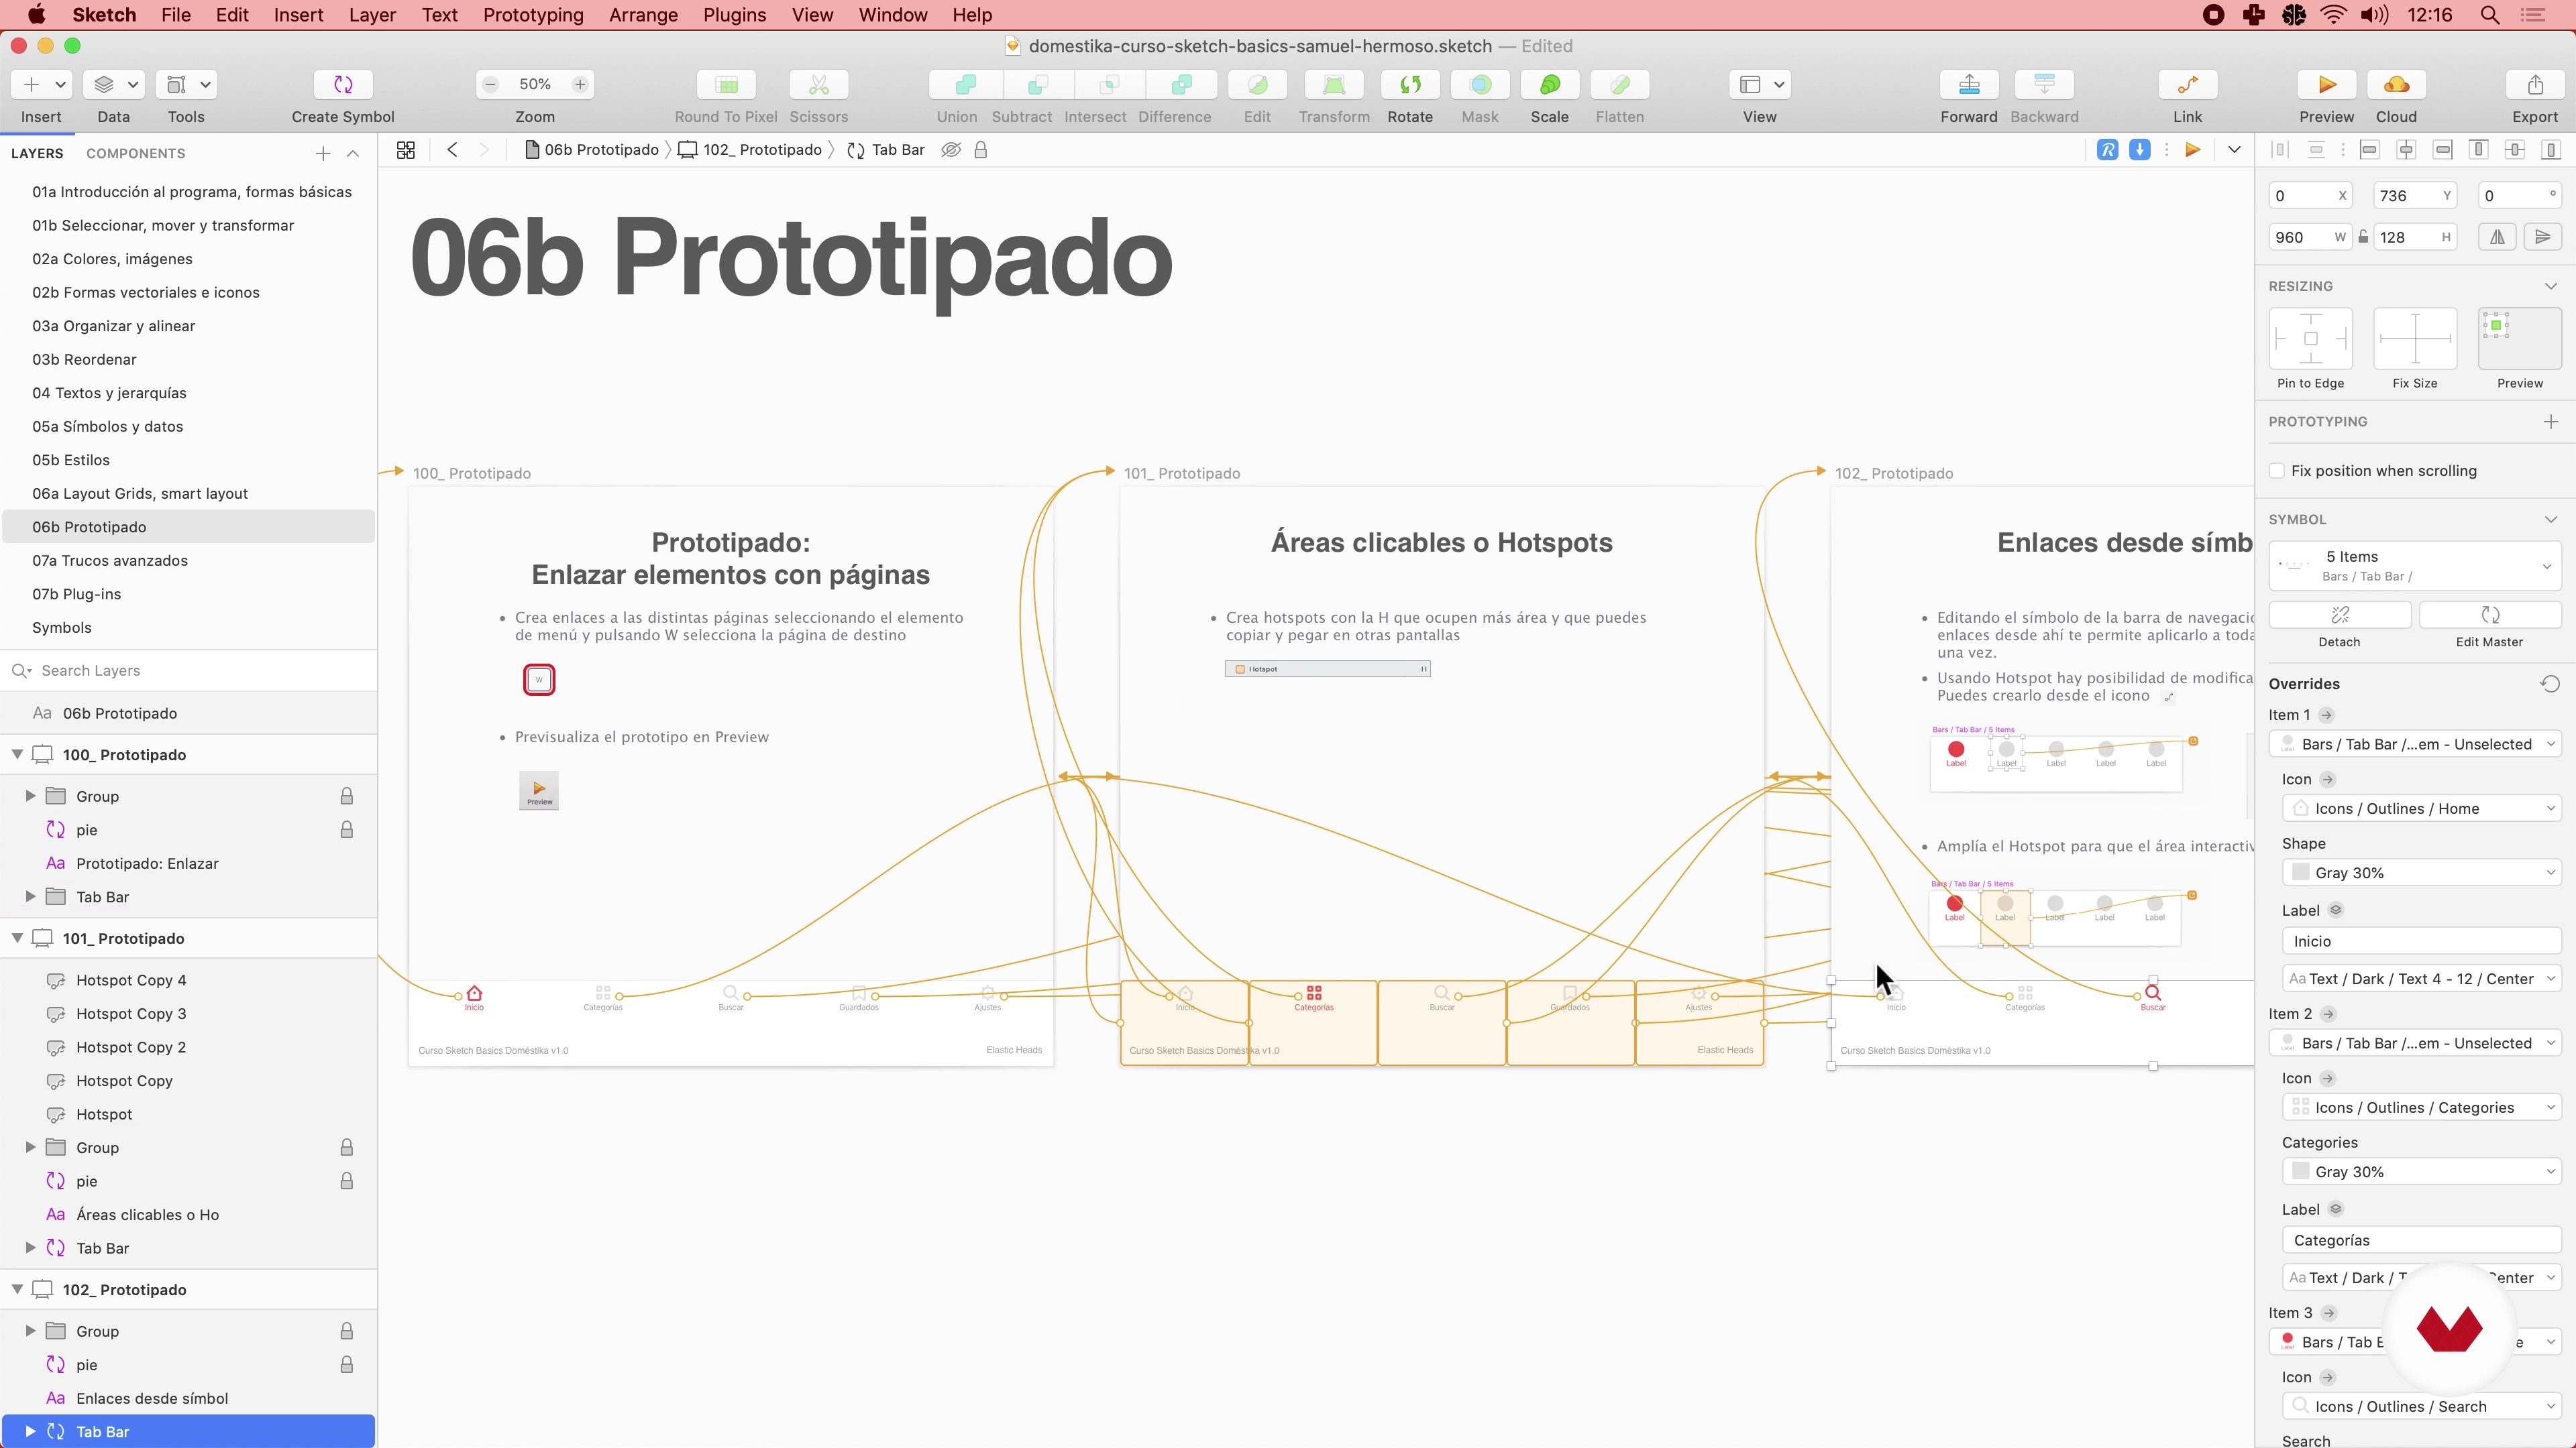Show the canvas grid overview icon

[405, 150]
